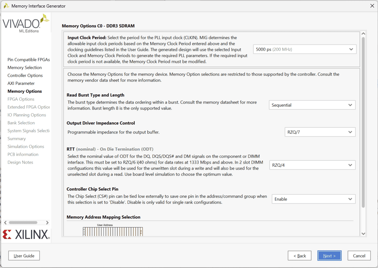Image resolution: width=378 pixels, height=268 pixels.
Task: Open the User Guide
Action: click(x=24, y=256)
